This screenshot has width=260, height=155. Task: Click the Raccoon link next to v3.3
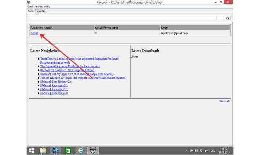tap(223, 101)
